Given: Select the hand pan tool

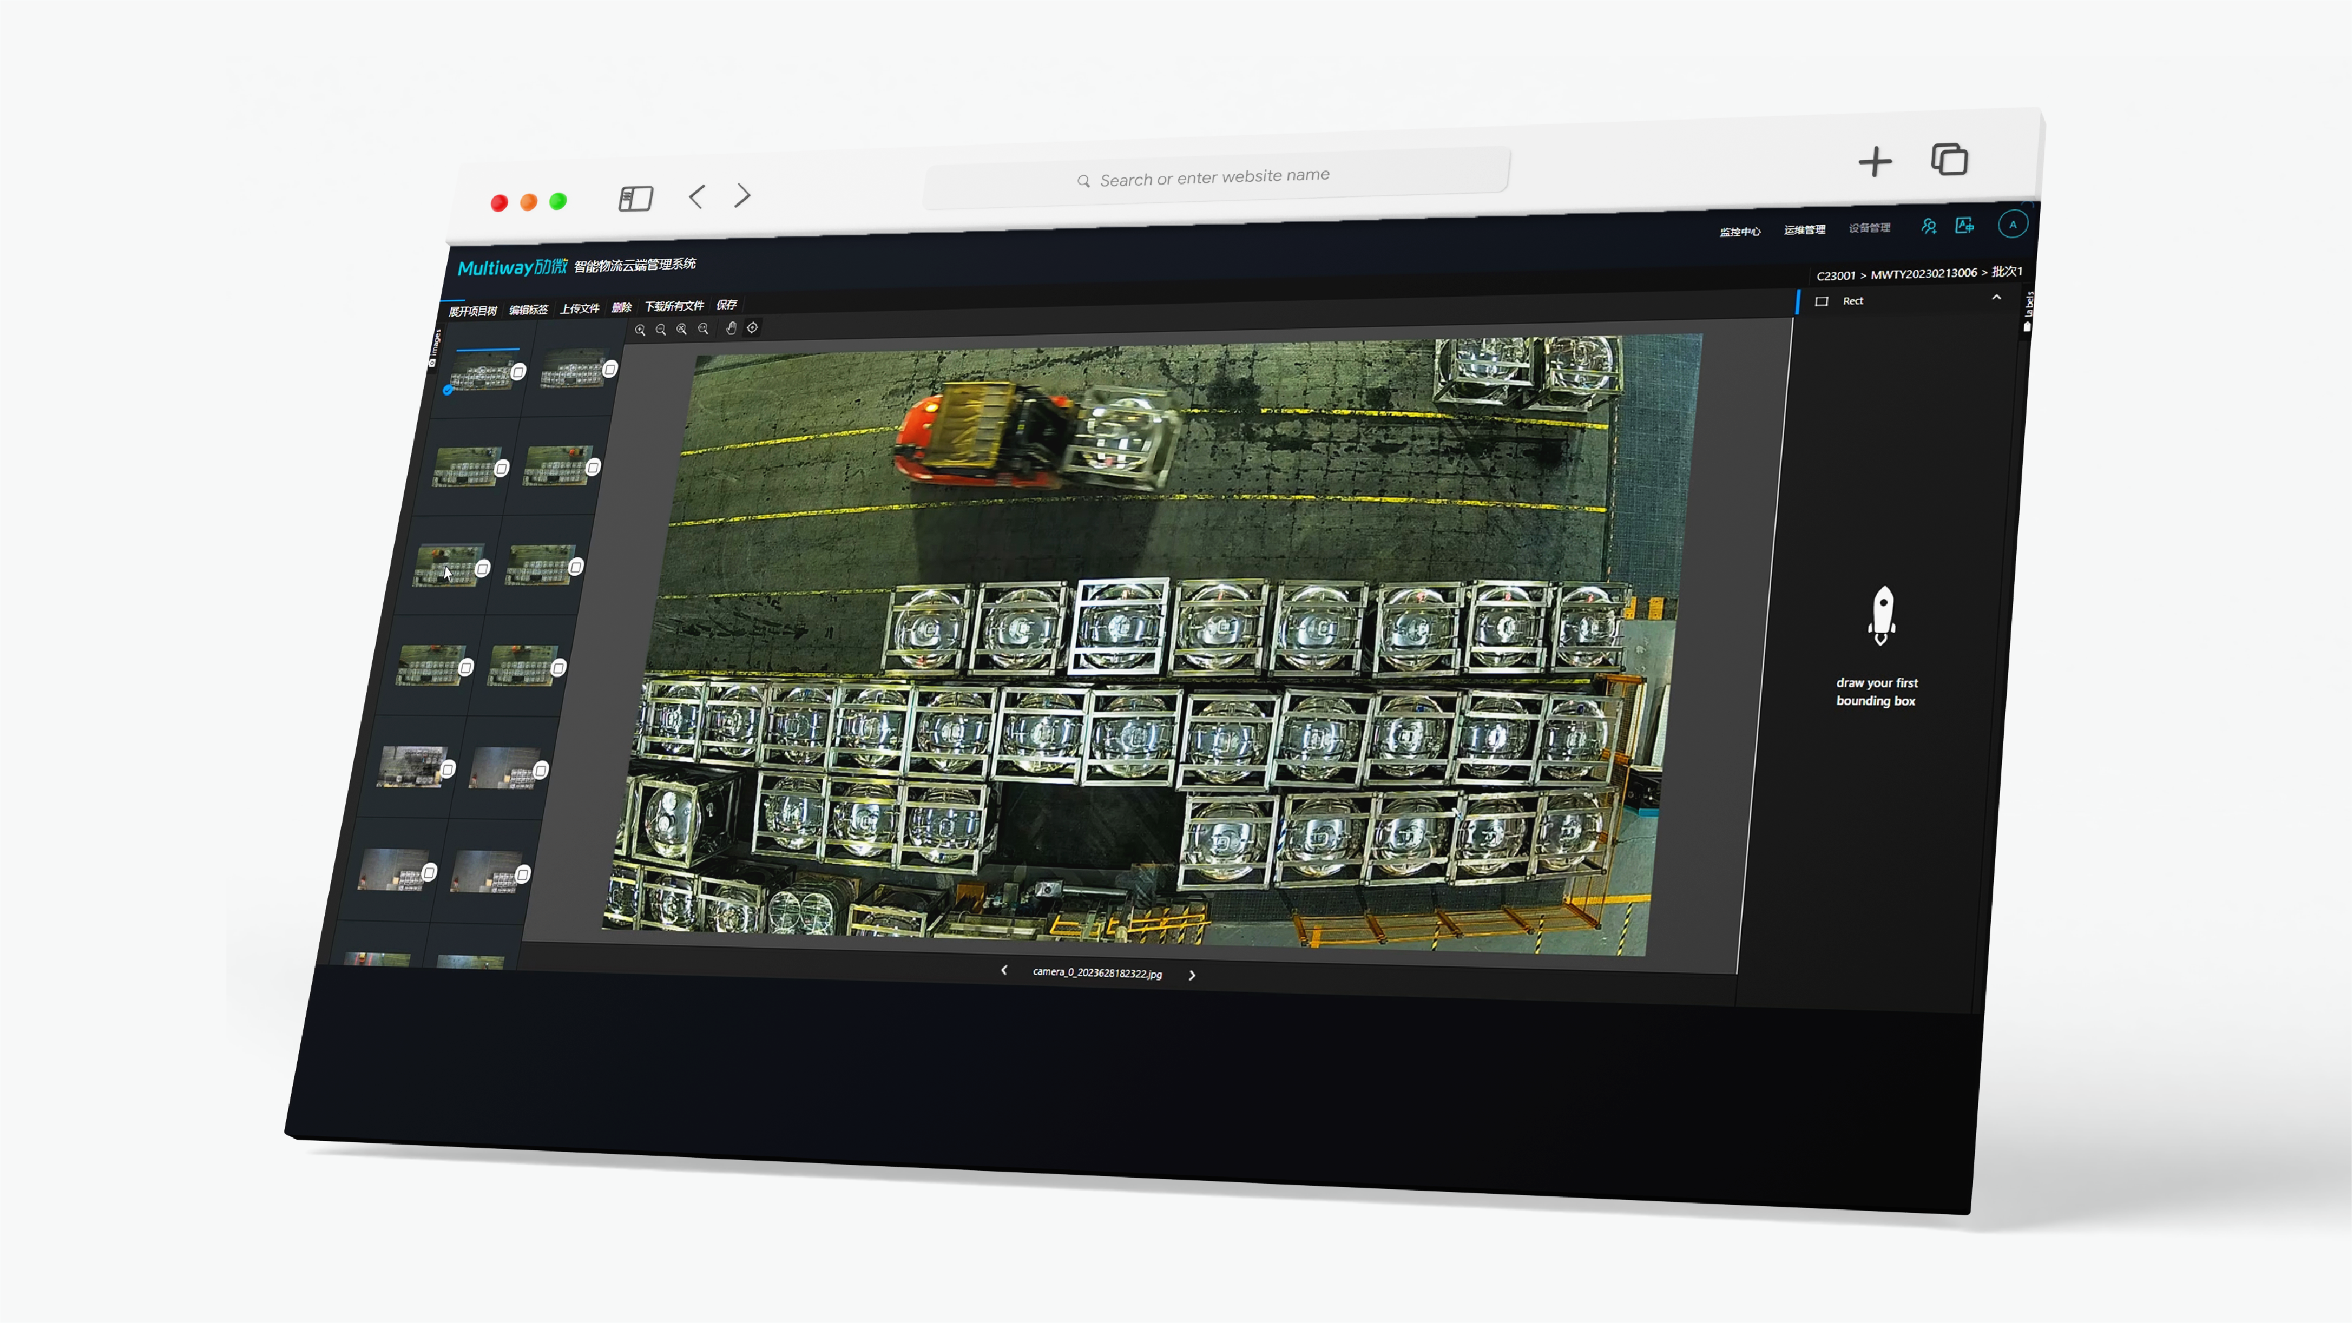Looking at the screenshot, I should 732,328.
